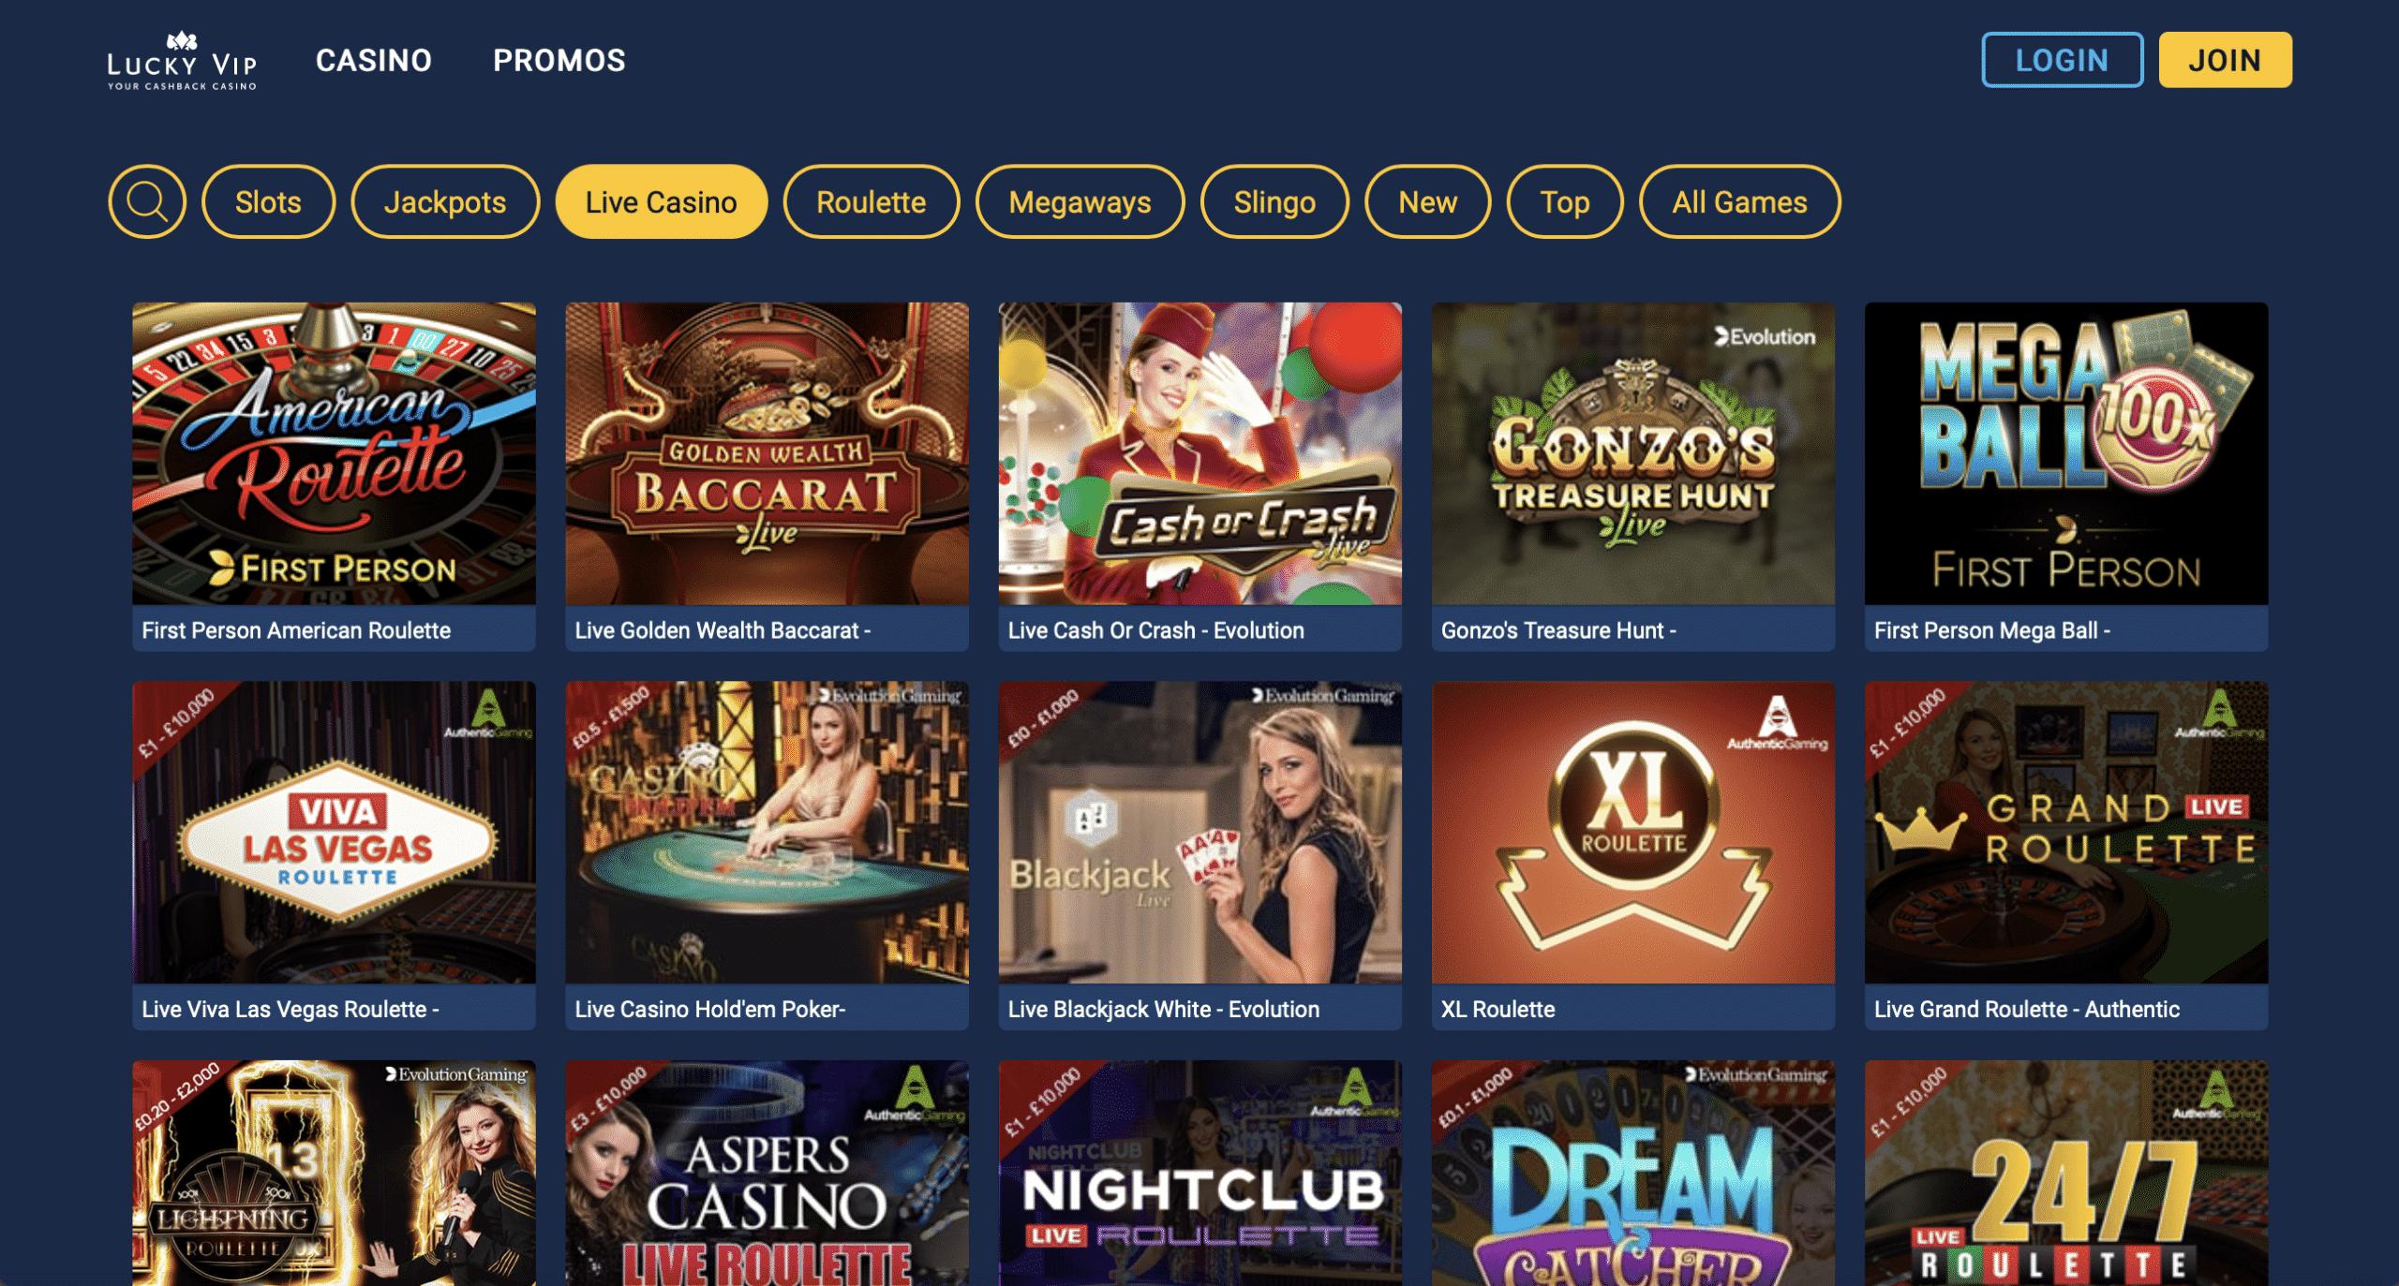Open the PROMOS menu item
The width and height of the screenshot is (2399, 1286).
tap(559, 61)
